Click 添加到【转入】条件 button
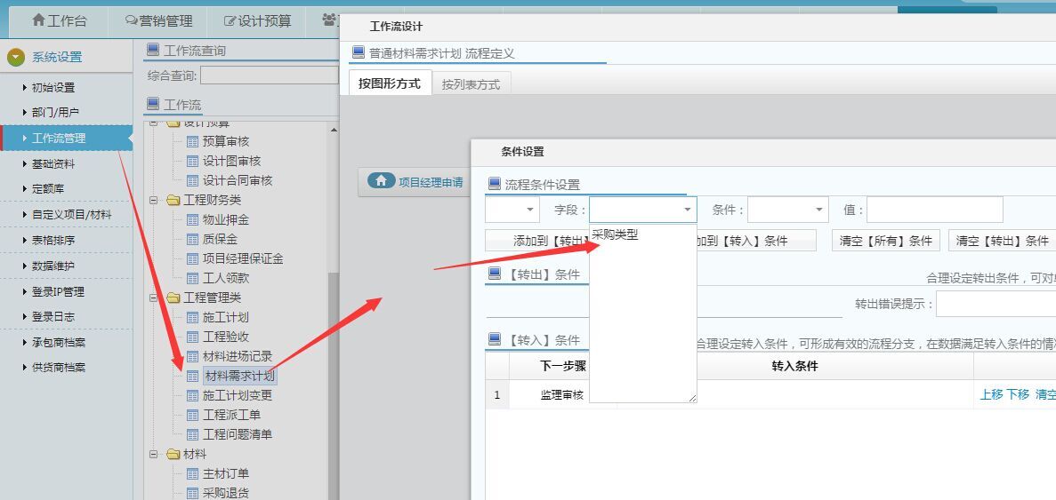This screenshot has width=1056, height=500. (755, 241)
